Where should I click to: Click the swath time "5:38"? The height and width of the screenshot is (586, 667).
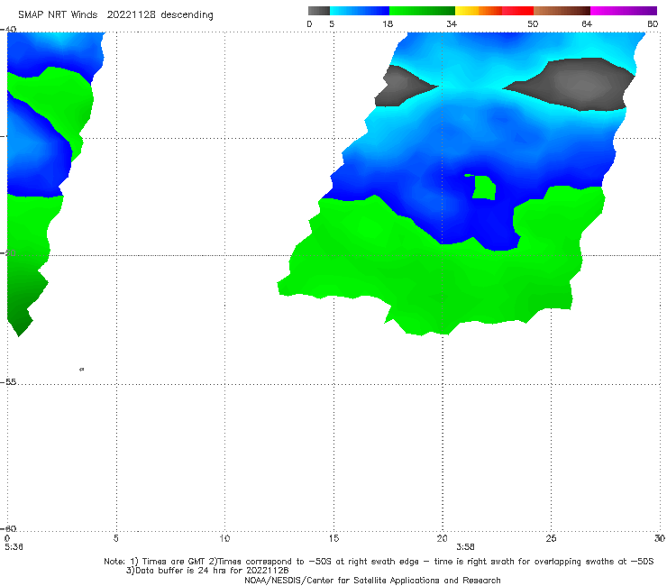point(14,547)
